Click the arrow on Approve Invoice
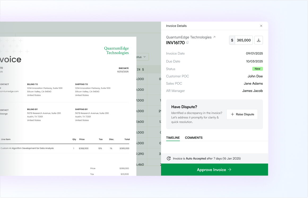The width and height of the screenshot is (308, 198). [229, 170]
